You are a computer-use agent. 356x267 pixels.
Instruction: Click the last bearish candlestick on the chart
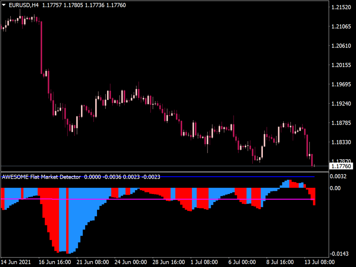[312, 159]
